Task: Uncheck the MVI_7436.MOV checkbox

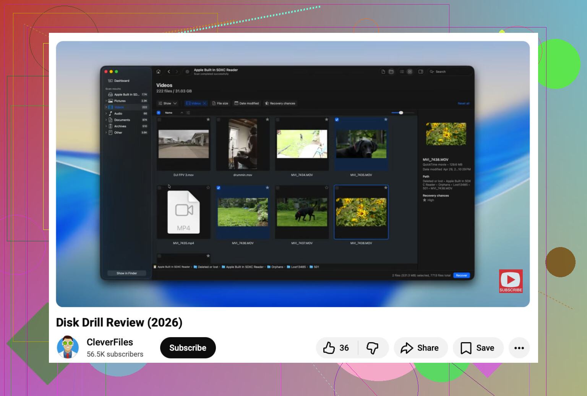Action: tap(219, 188)
